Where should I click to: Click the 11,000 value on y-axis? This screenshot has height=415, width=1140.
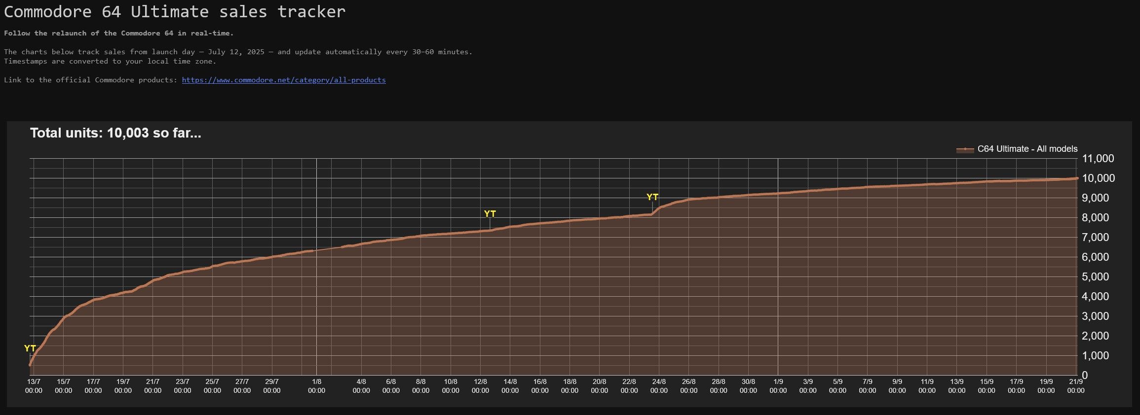click(x=1098, y=159)
